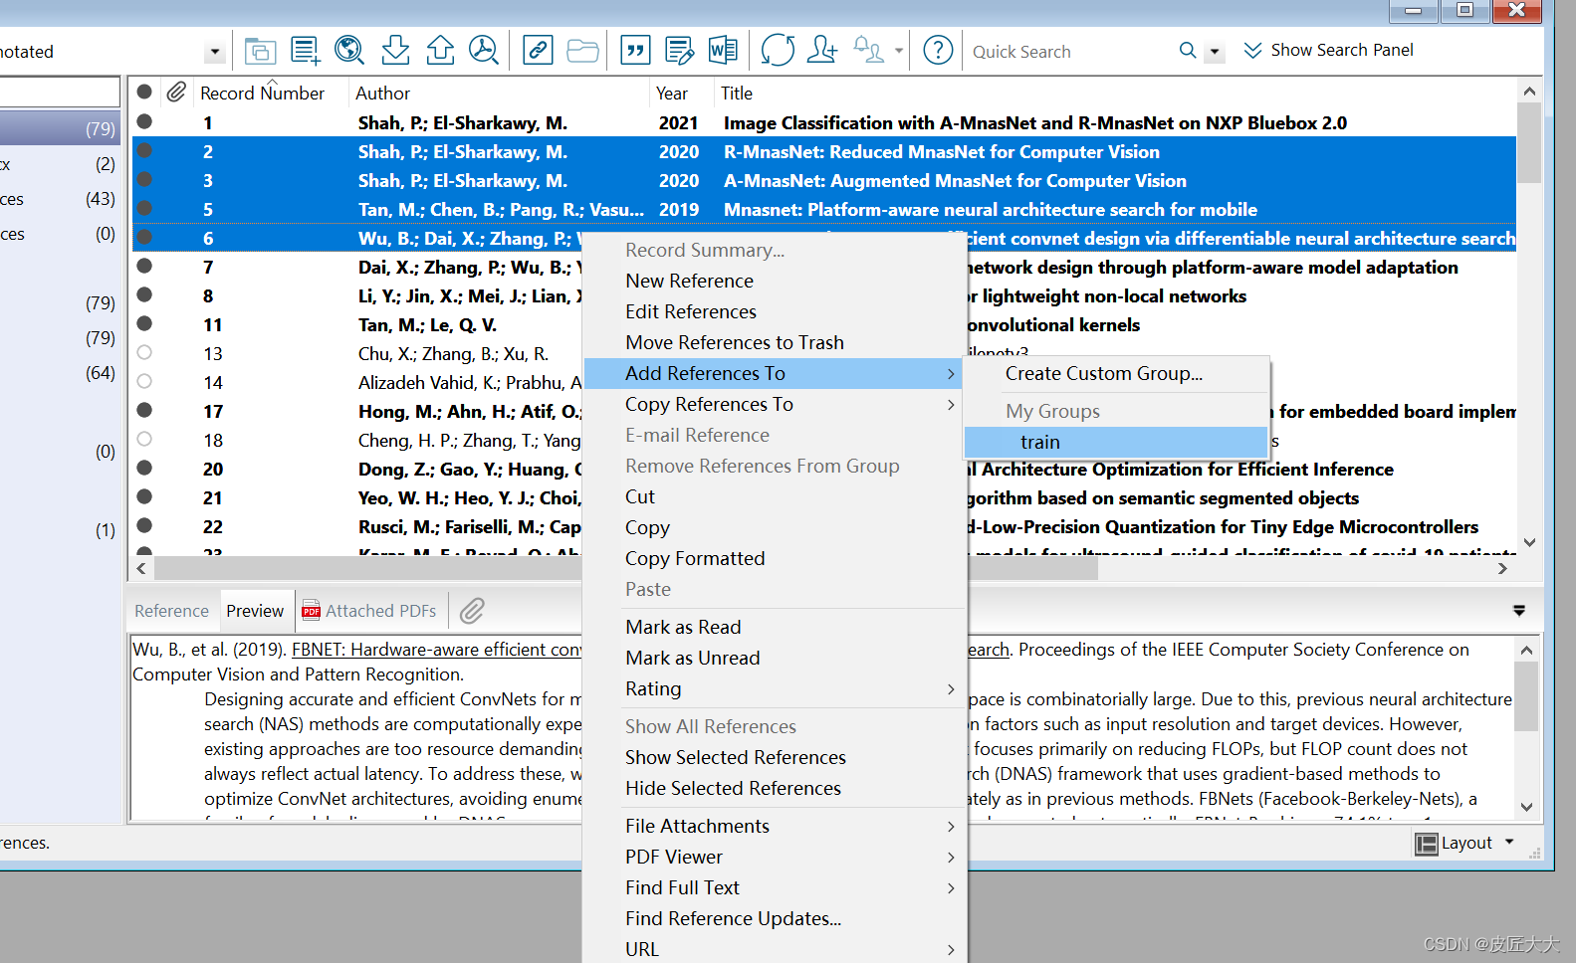The image size is (1576, 963).
Task: Toggle read status dot for record 17
Action: (x=144, y=410)
